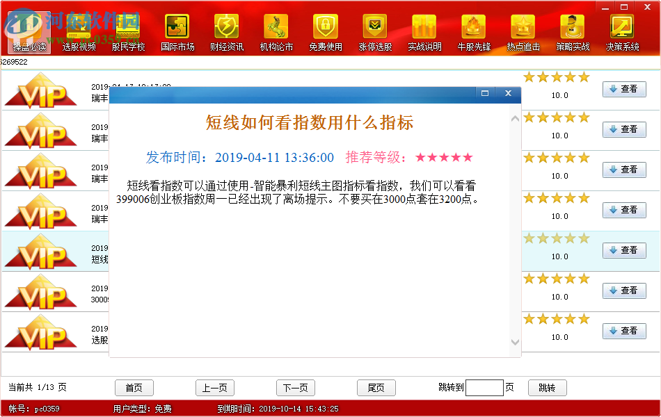661x417 pixels.
Task: Open 涨停选股 stock picking icon
Action: [x=376, y=29]
